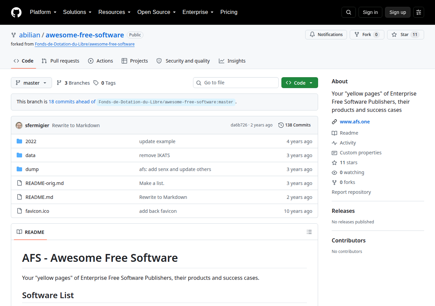
Task: Switch to the Actions tab
Action: point(100,61)
